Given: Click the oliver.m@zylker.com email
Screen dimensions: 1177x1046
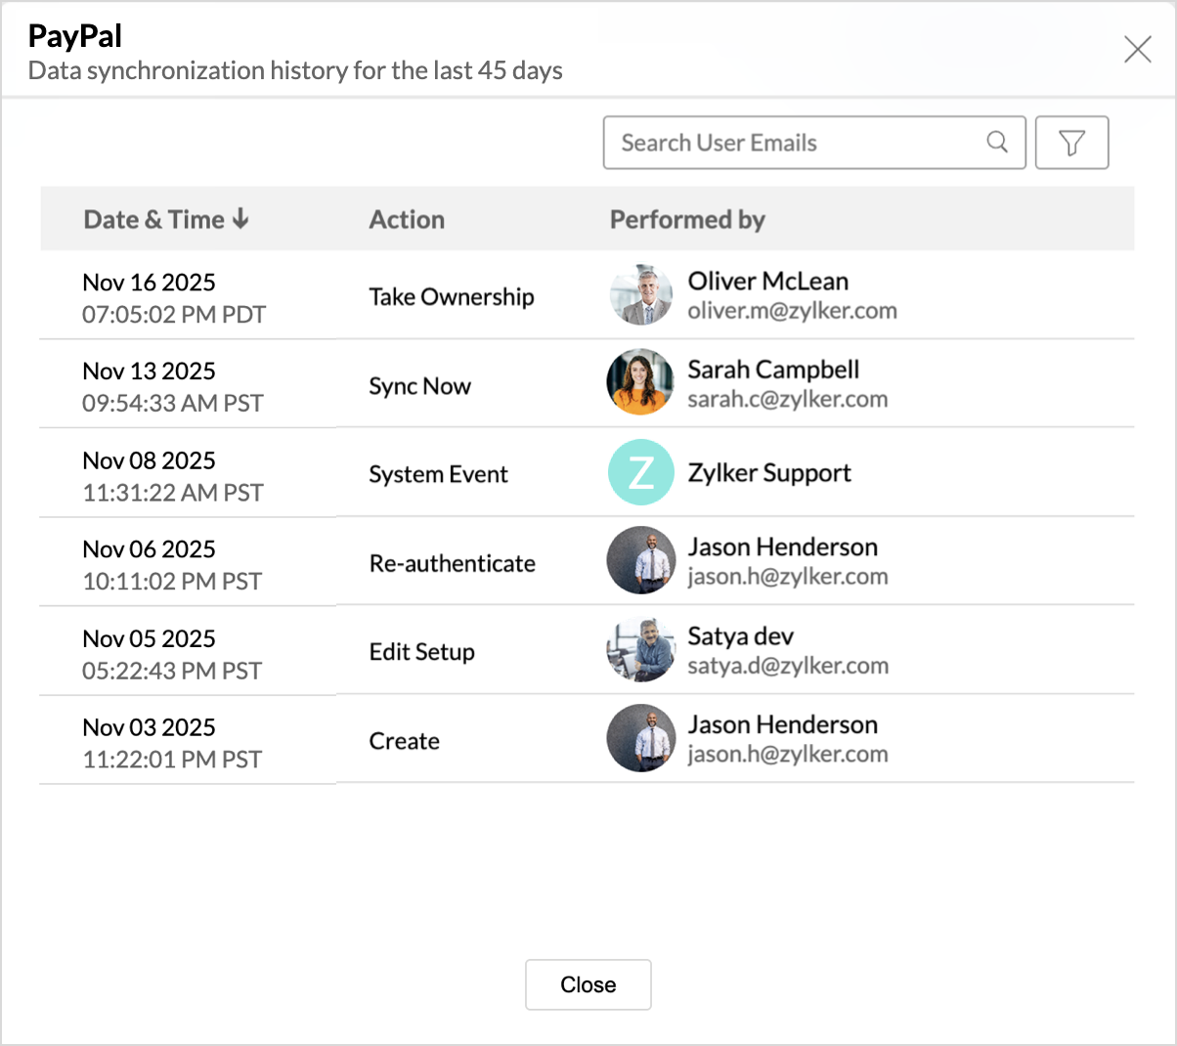Looking at the screenshot, I should (x=792, y=311).
